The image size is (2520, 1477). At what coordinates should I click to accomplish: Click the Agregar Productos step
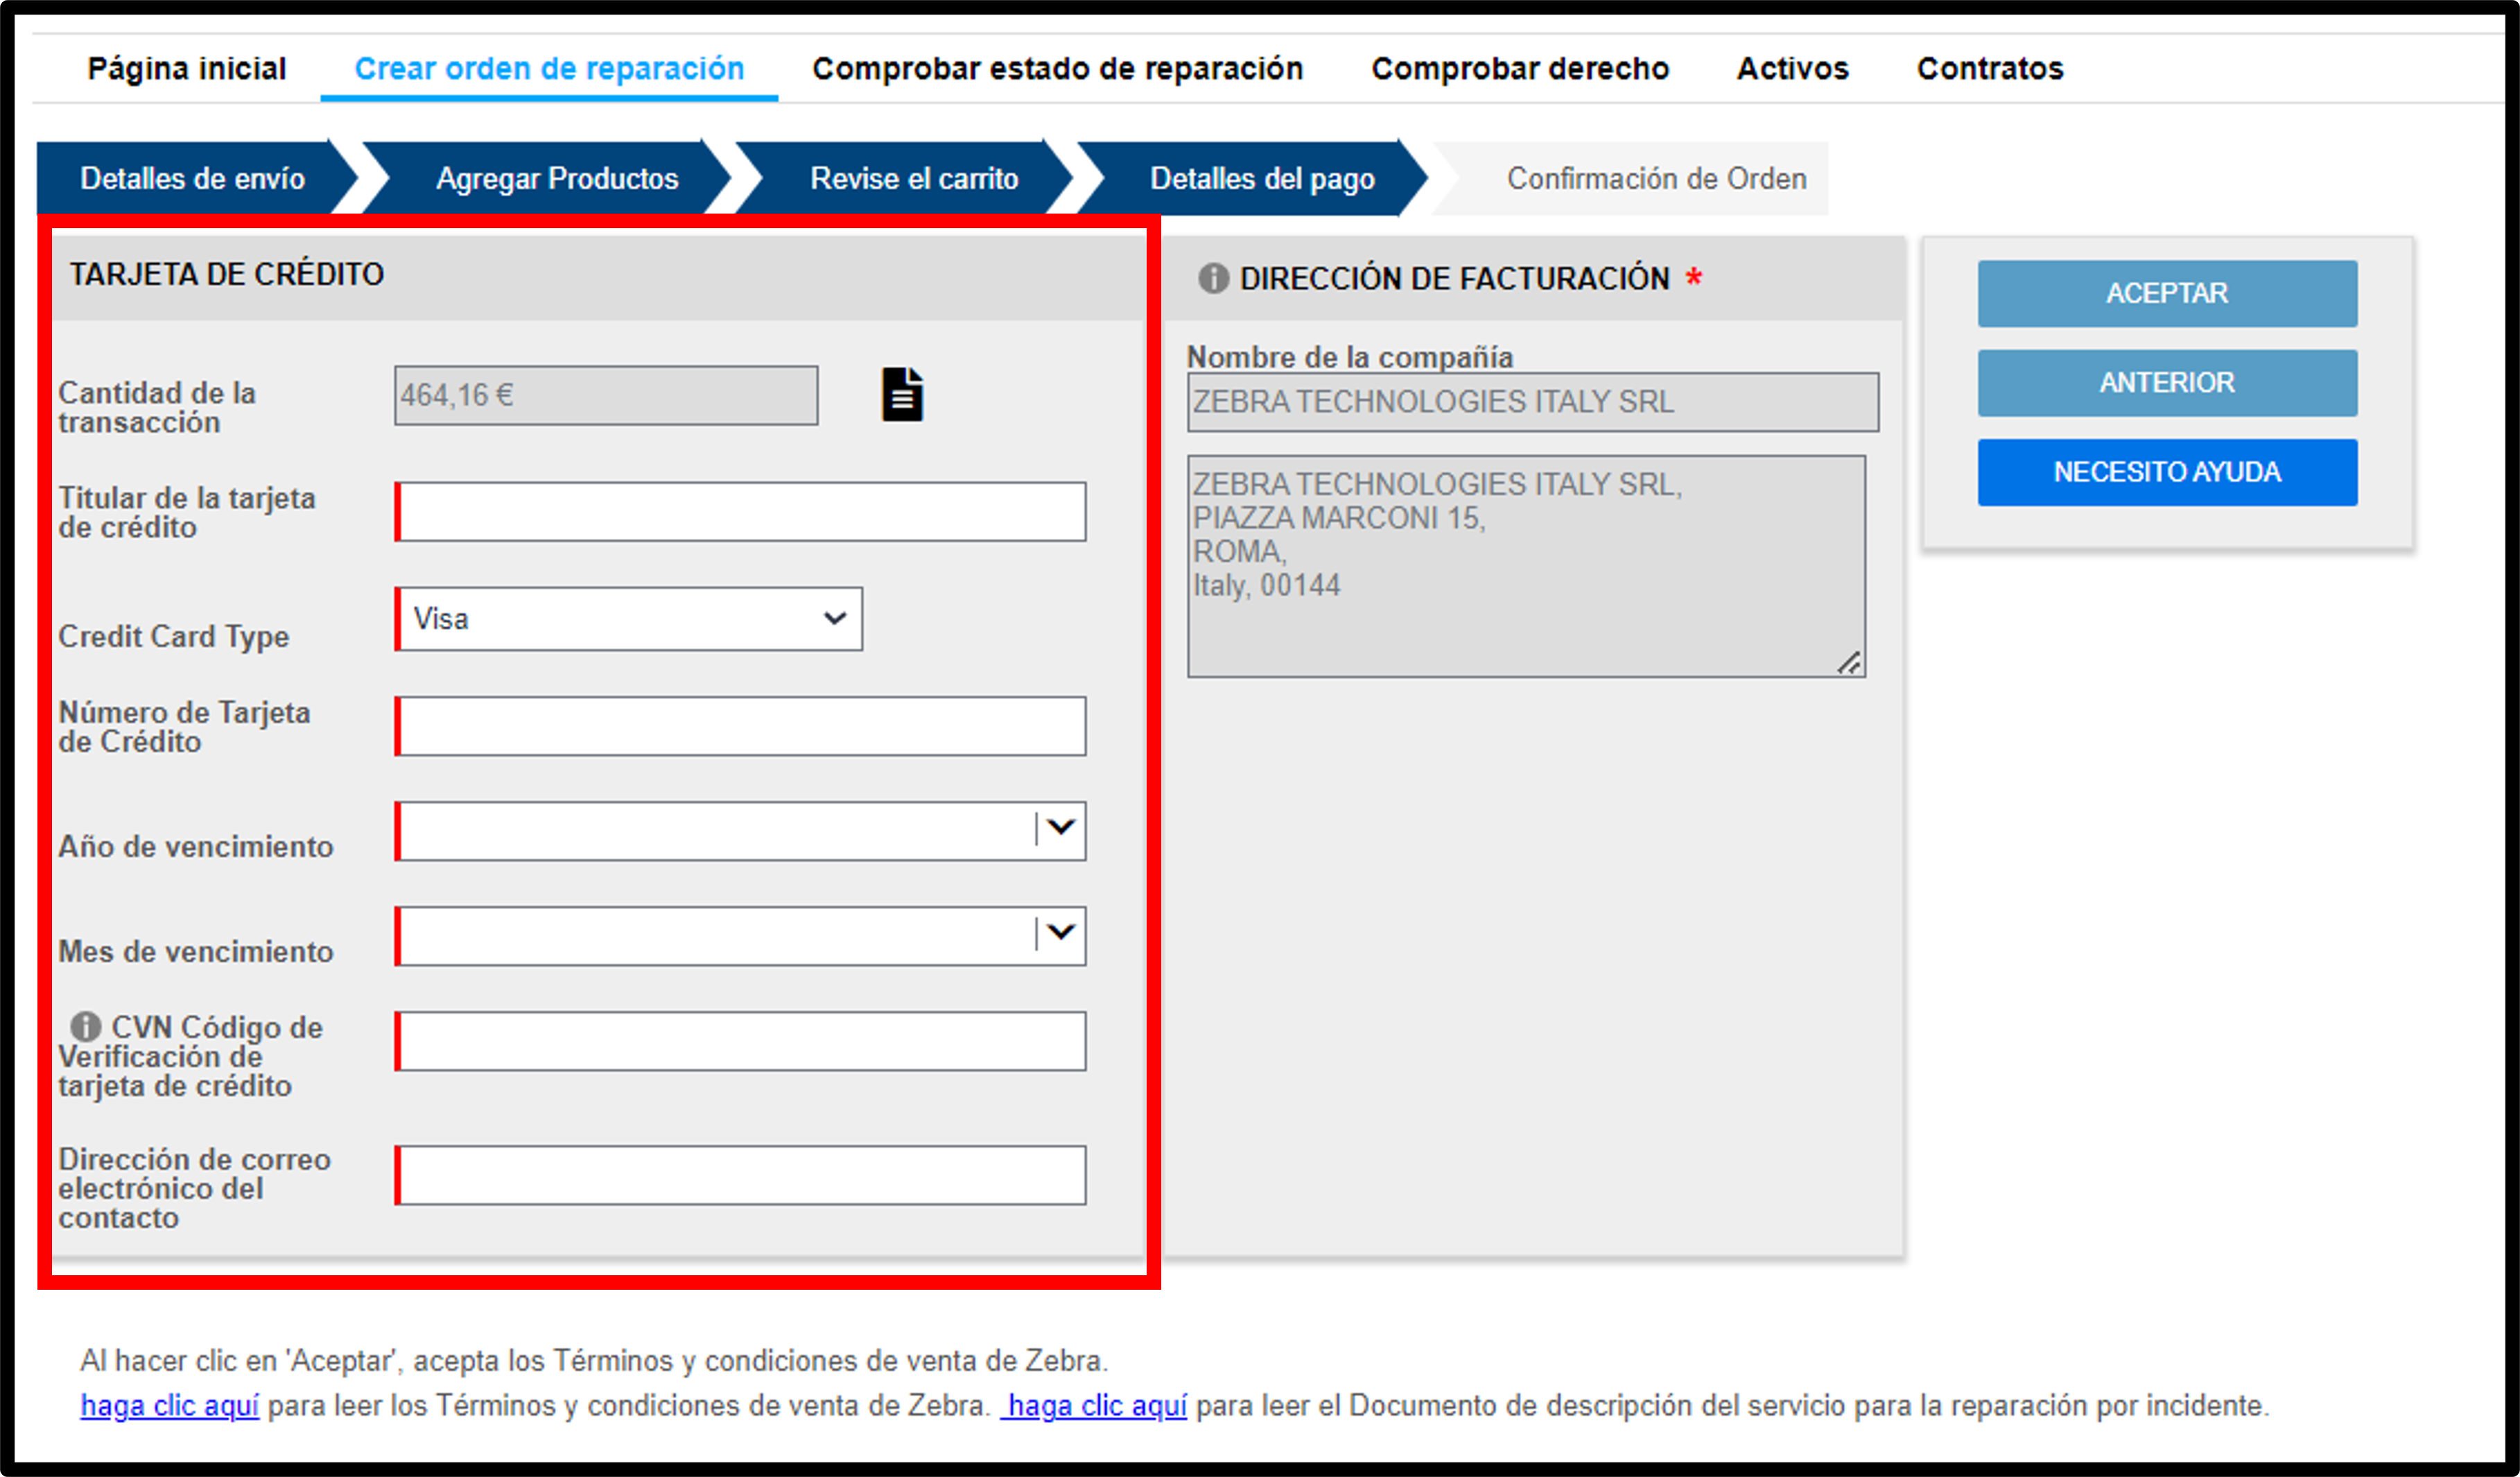click(556, 178)
